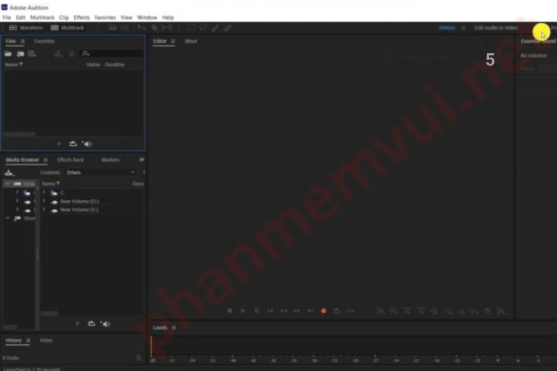
Task: Click the red Record button
Action: tap(323, 311)
